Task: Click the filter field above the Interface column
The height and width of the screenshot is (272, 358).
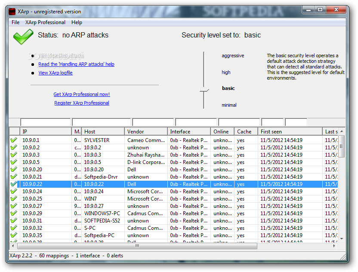Action: pos(196,122)
